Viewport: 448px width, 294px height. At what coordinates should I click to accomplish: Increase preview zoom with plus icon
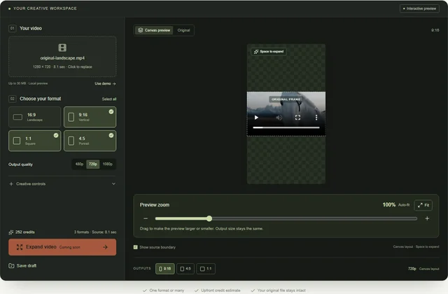(427, 218)
